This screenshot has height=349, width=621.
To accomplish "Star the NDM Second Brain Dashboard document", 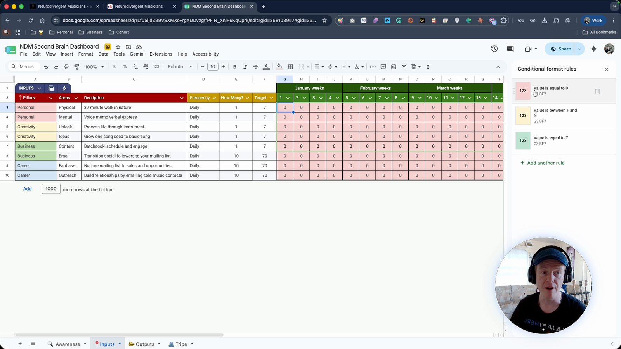I will pos(118,47).
